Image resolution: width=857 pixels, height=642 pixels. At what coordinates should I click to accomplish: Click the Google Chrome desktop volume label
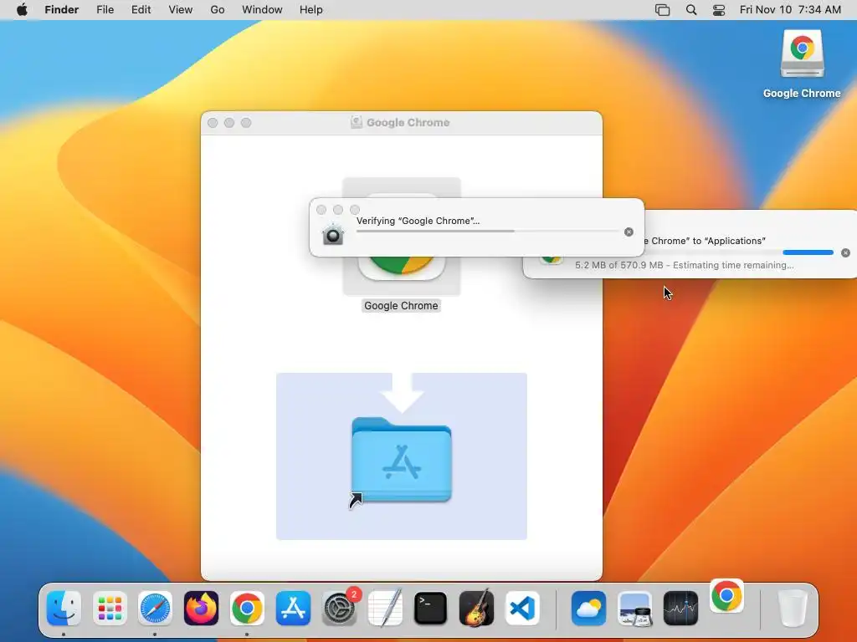point(802,94)
